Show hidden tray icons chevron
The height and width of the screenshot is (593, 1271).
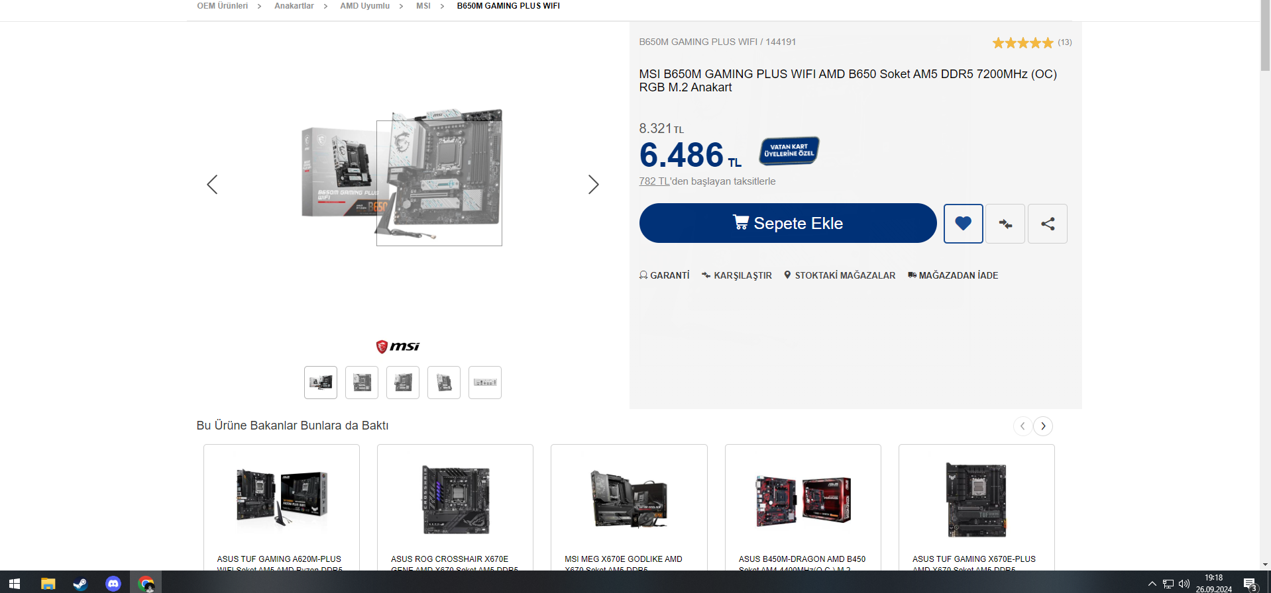pyautogui.click(x=1152, y=584)
